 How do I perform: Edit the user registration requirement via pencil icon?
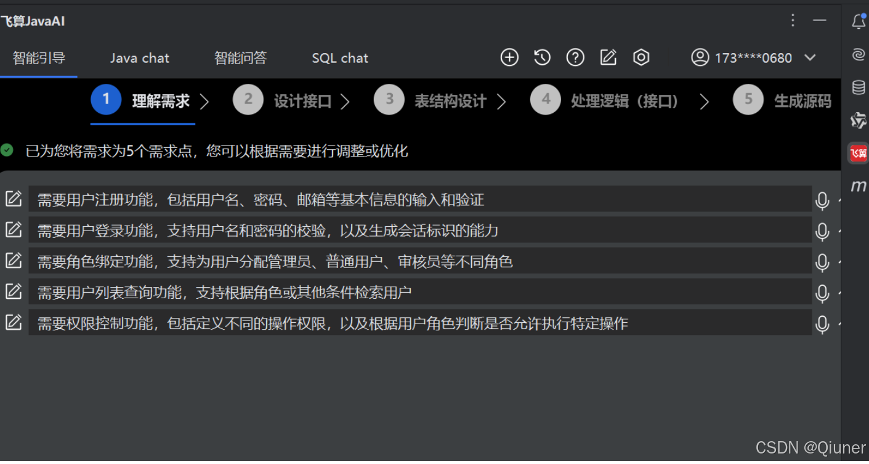point(14,198)
